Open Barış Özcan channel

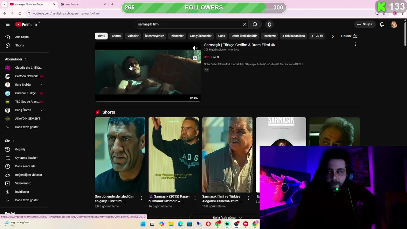click(x=24, y=110)
